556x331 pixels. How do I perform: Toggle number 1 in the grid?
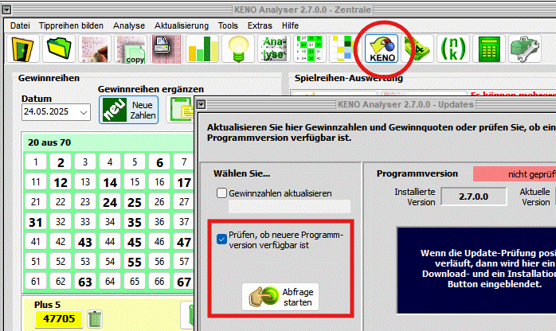click(36, 162)
